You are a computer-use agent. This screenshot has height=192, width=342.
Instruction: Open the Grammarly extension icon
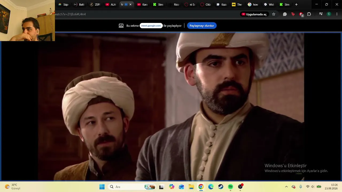point(285,14)
